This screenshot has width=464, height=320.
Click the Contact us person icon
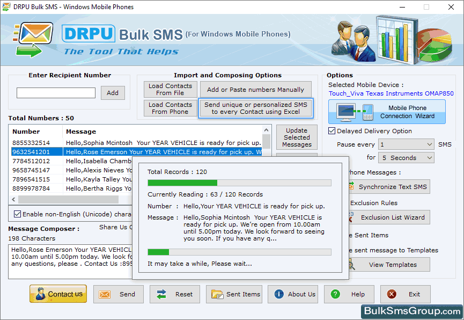[x=40, y=294]
